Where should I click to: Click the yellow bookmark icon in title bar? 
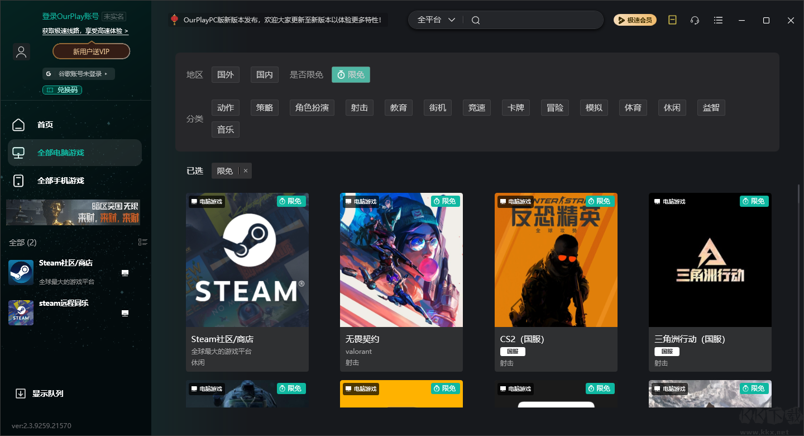[x=672, y=20]
